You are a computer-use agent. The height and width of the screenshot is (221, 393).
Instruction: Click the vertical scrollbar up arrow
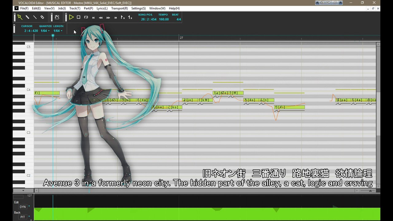tap(378, 45)
